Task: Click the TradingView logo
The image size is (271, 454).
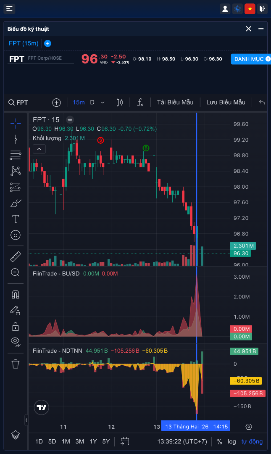Action: click(x=42, y=408)
